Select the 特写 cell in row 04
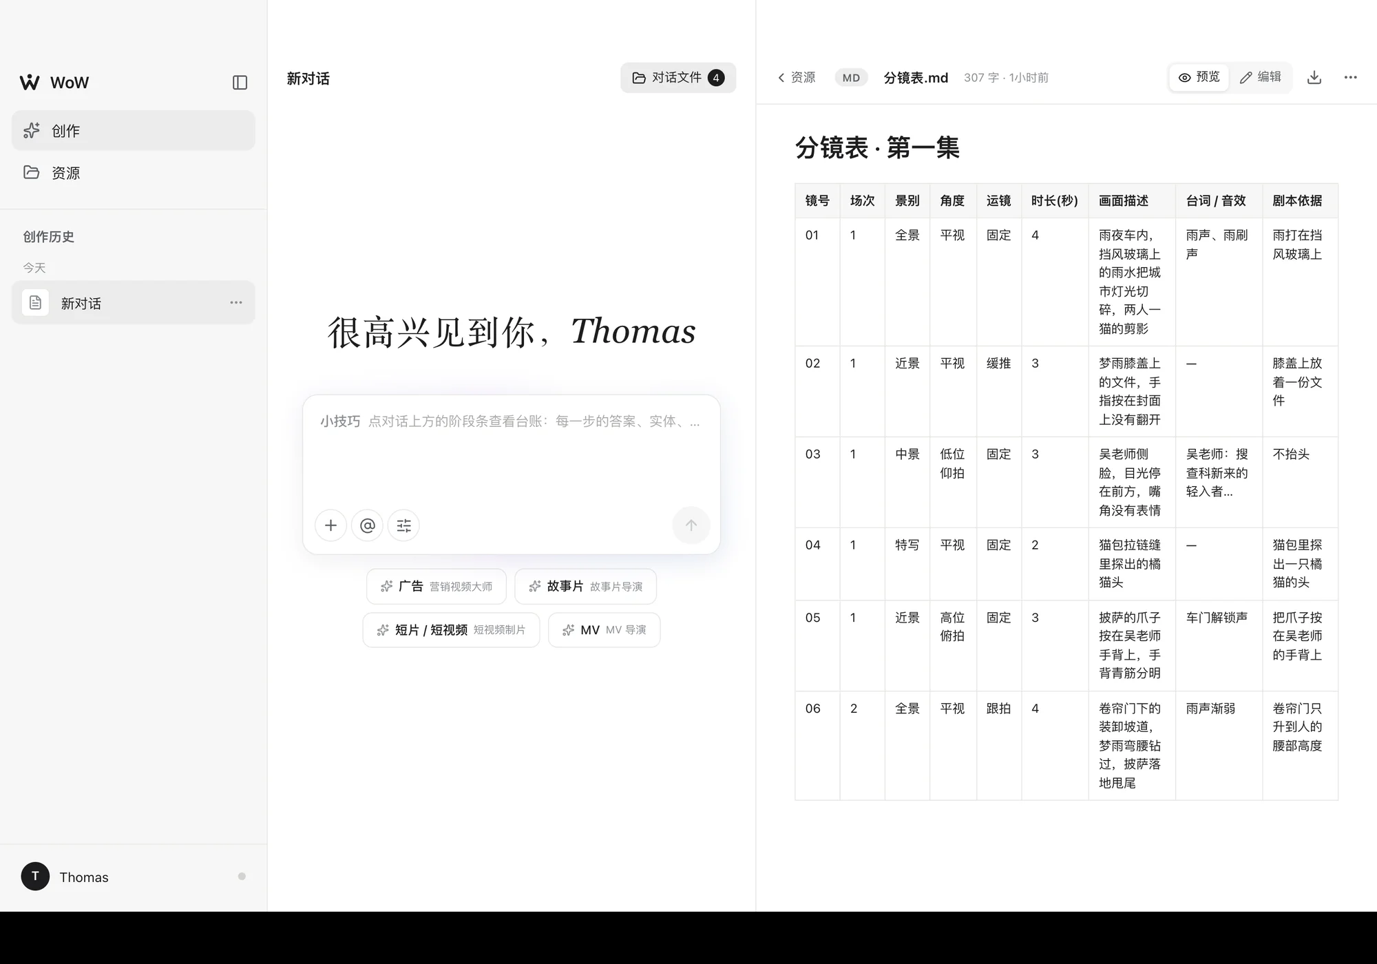The width and height of the screenshot is (1377, 964). 907,564
